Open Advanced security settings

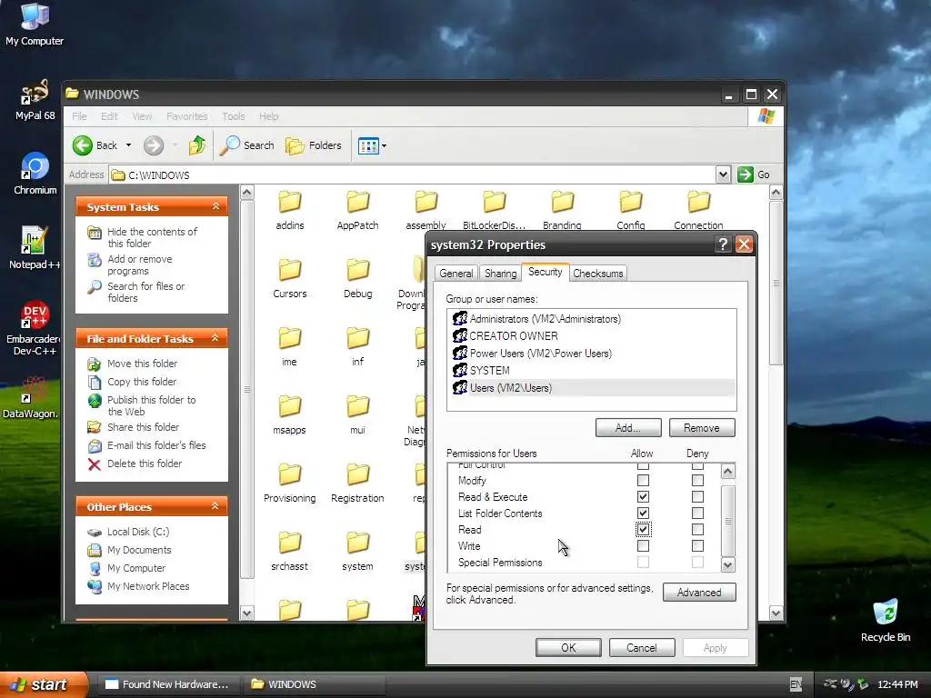(x=699, y=593)
